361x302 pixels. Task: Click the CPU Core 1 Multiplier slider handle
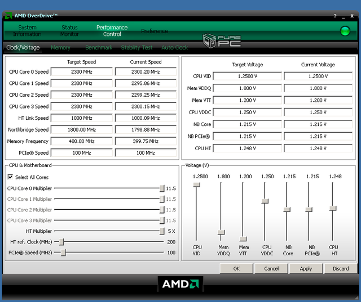coord(162,199)
